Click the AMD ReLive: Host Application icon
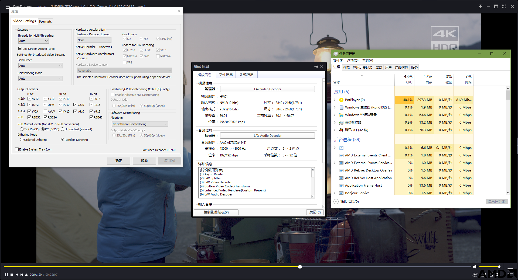 341,178
